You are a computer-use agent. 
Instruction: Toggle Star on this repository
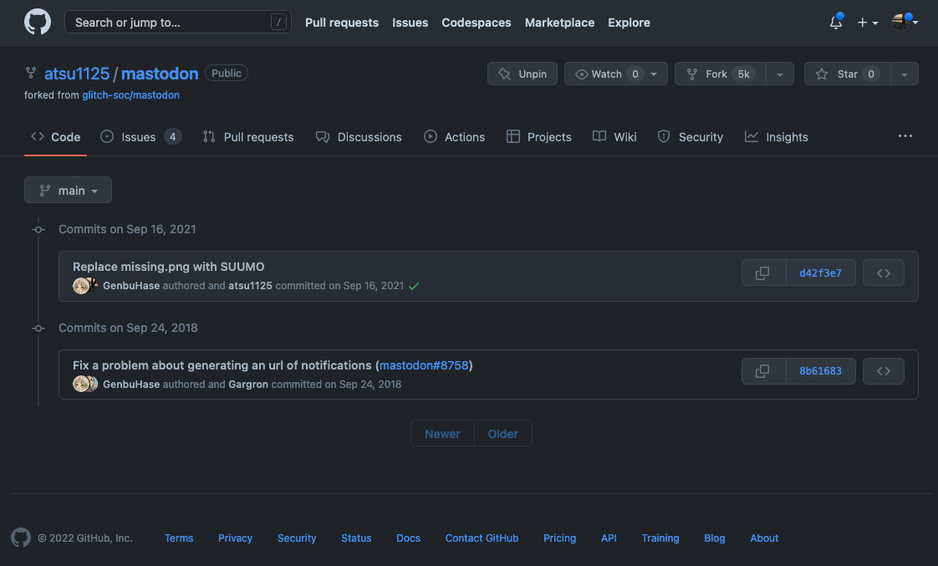point(847,74)
